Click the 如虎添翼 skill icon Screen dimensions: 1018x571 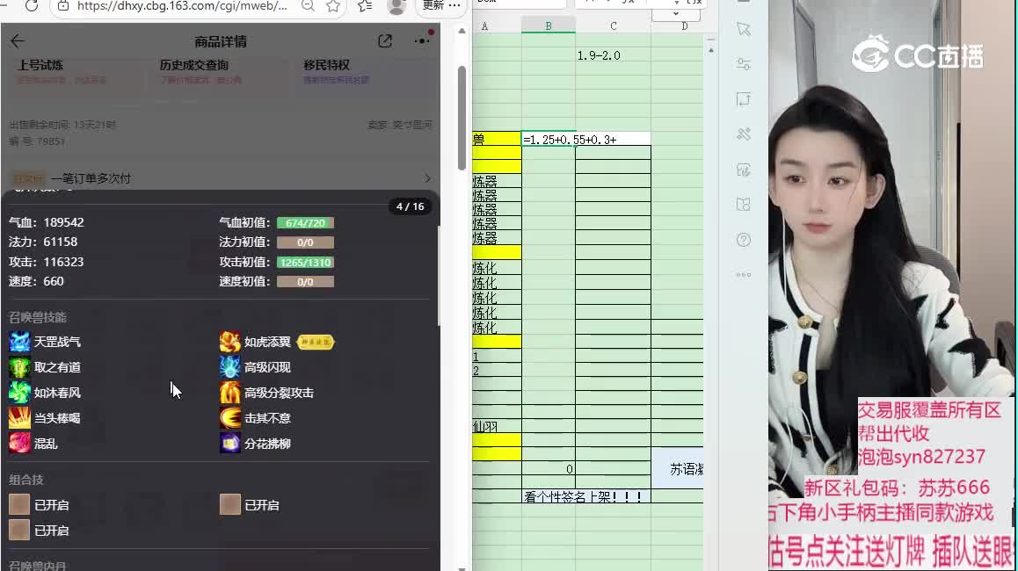tap(230, 342)
